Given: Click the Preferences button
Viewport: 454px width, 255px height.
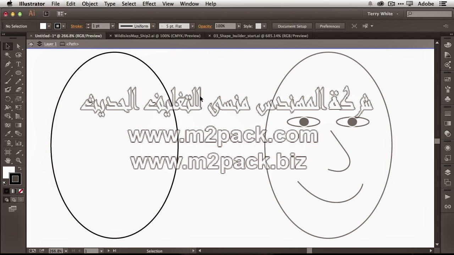Looking at the screenshot, I should point(330,26).
